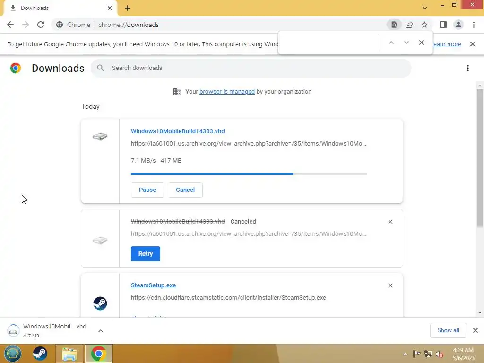This screenshot has height=363, width=484.
Task: Expand the download shelf item options chevron
Action: point(101,330)
